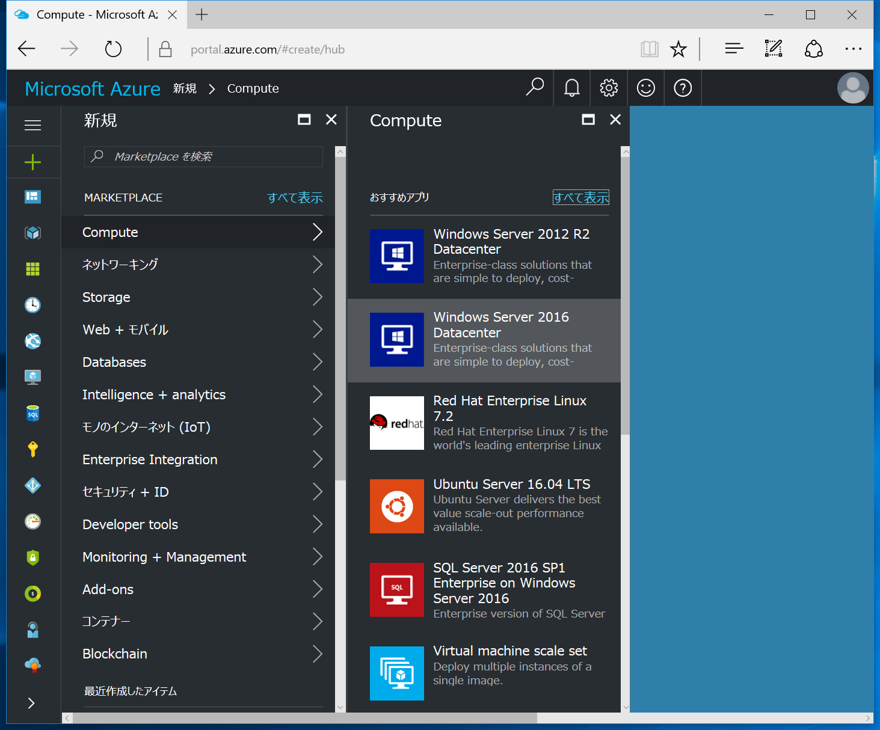Click the Marketplace search field
The image size is (880, 730).
(x=203, y=156)
